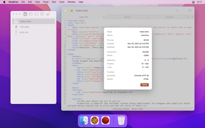Open the red ball app in the Dock

tap(106, 120)
